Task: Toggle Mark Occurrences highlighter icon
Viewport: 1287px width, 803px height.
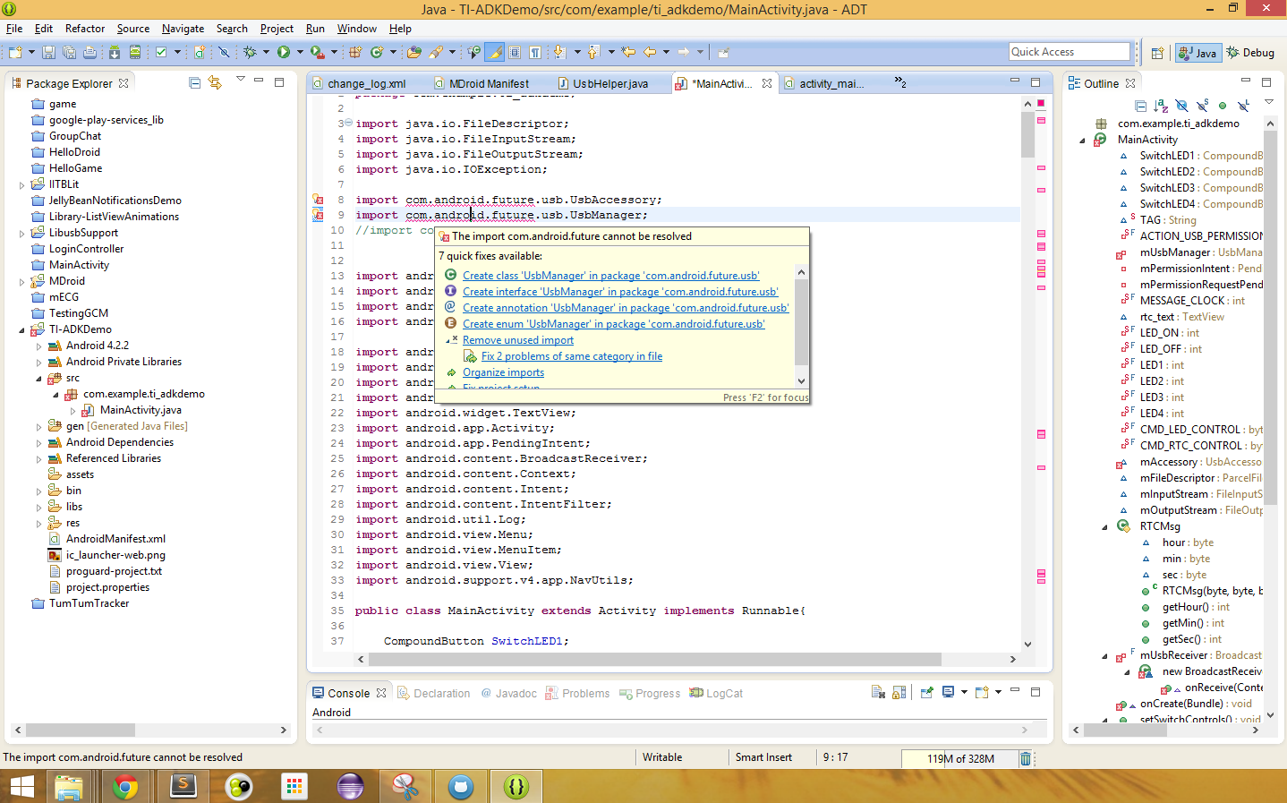Action: 494,52
